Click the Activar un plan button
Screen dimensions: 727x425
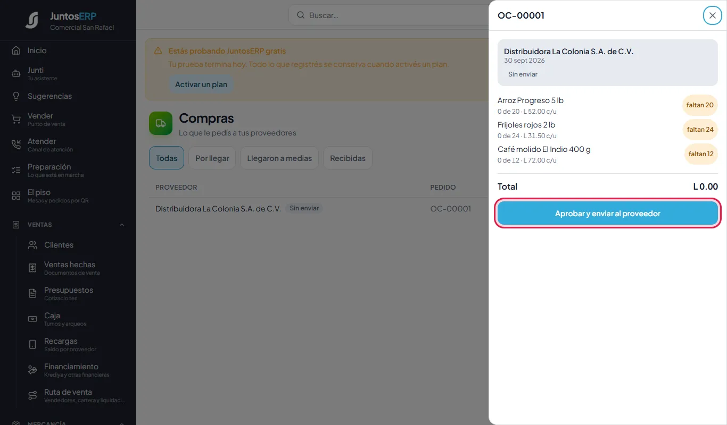coord(201,84)
